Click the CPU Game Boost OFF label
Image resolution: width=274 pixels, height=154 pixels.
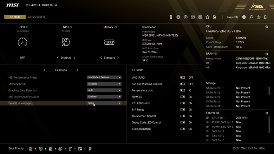22,58
